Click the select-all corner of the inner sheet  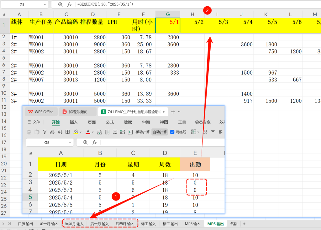tap(30, 153)
